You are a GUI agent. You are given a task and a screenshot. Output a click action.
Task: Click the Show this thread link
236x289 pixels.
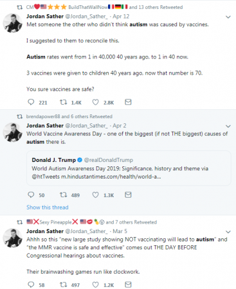(x=48, y=207)
